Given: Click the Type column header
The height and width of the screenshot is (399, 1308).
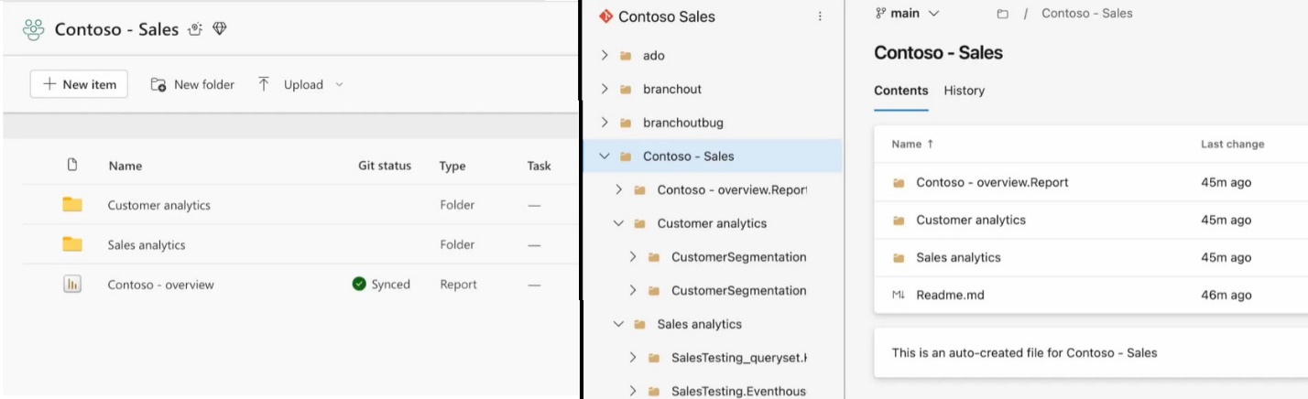Looking at the screenshot, I should click(x=452, y=166).
